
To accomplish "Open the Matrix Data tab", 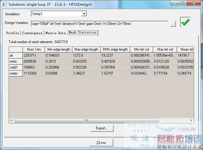I will (x=55, y=33).
